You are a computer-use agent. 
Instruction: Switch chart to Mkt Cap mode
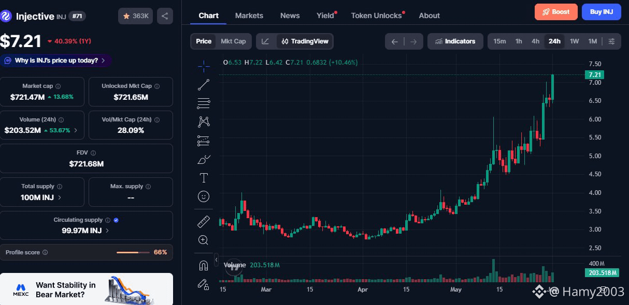tap(233, 41)
